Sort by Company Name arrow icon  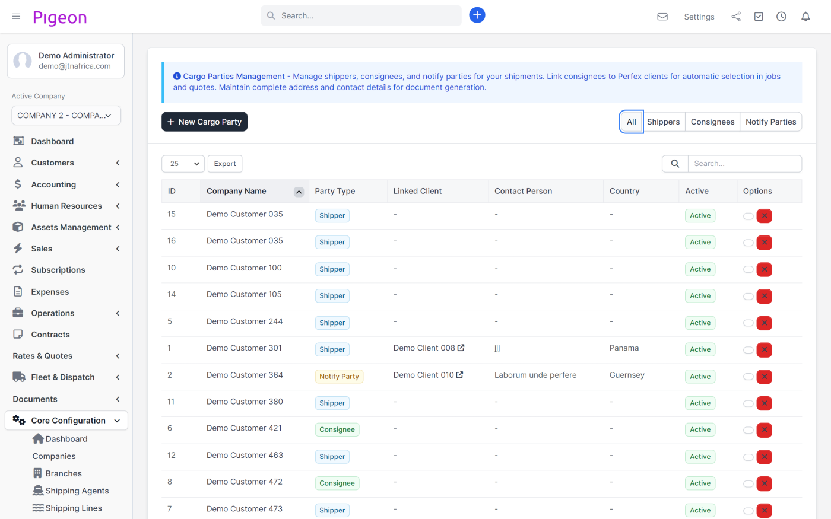(x=299, y=192)
